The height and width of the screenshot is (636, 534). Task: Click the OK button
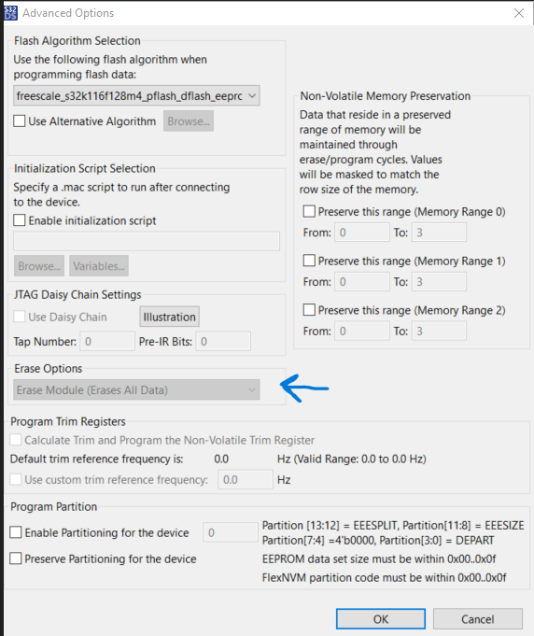[x=381, y=619]
